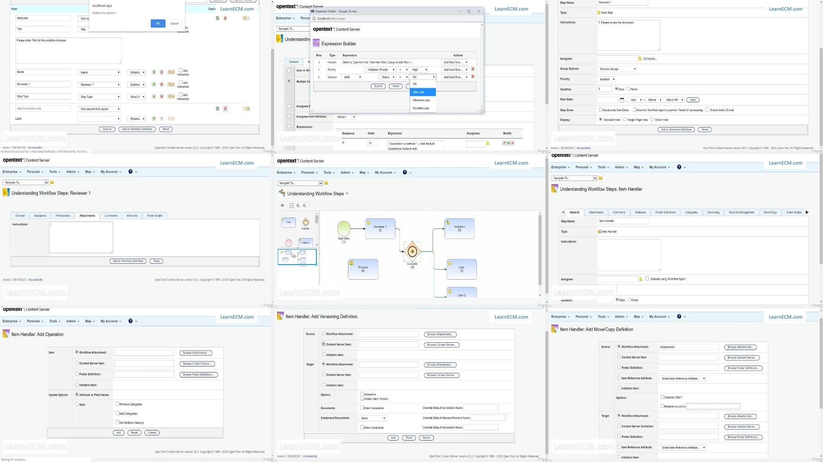Choose Single Page View display radio
823x462 pixels.
point(625,120)
